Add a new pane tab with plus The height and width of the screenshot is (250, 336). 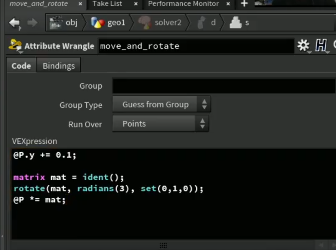click(244, 4)
